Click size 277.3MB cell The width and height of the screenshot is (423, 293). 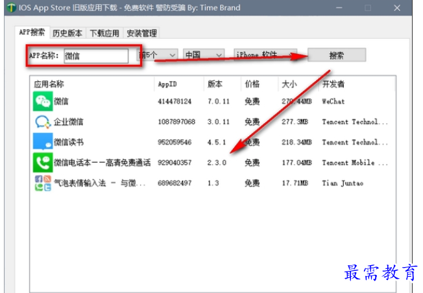295,122
